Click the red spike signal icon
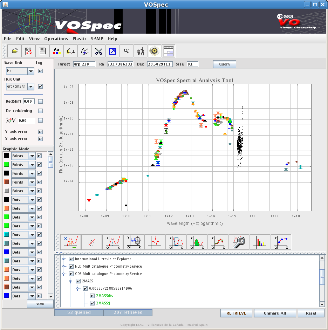The width and height of the screenshot is (328, 330). tap(155, 242)
